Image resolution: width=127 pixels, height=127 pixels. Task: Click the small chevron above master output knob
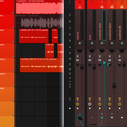(x=80, y=114)
